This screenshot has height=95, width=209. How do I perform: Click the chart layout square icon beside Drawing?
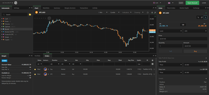click(148, 13)
